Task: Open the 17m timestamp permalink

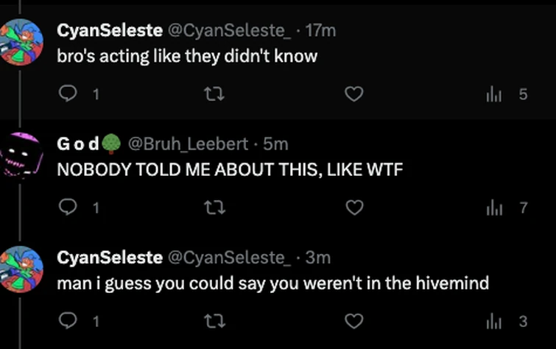Action: click(x=320, y=31)
